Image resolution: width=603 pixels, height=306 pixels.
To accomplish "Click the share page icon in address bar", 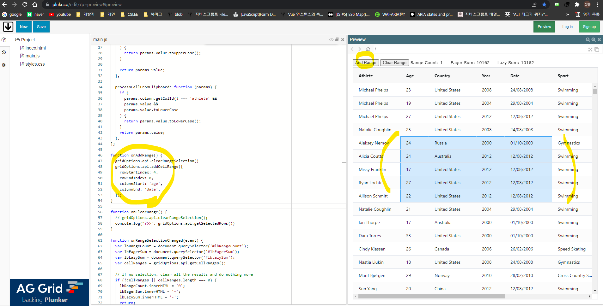I will [x=534, y=4].
